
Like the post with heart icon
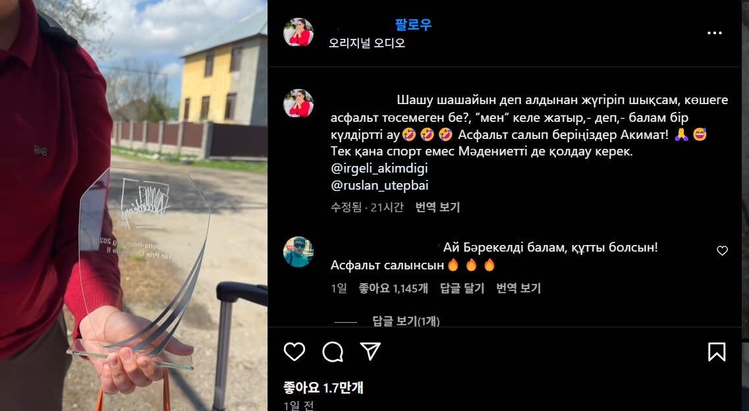294,352
